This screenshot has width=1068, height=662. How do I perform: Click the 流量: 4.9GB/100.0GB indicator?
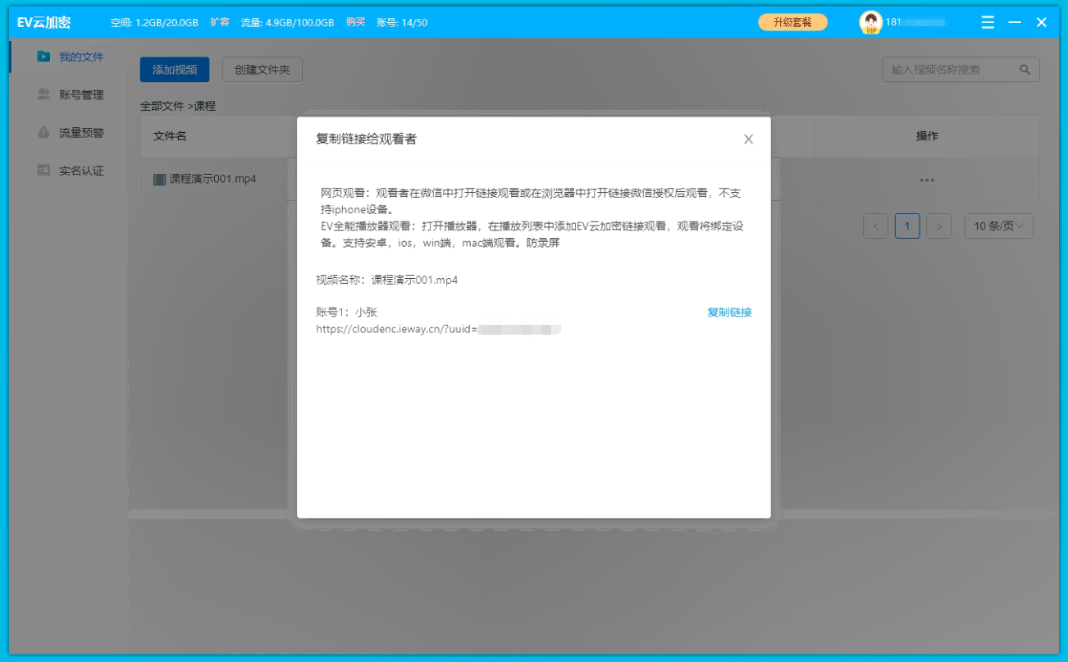(x=287, y=22)
